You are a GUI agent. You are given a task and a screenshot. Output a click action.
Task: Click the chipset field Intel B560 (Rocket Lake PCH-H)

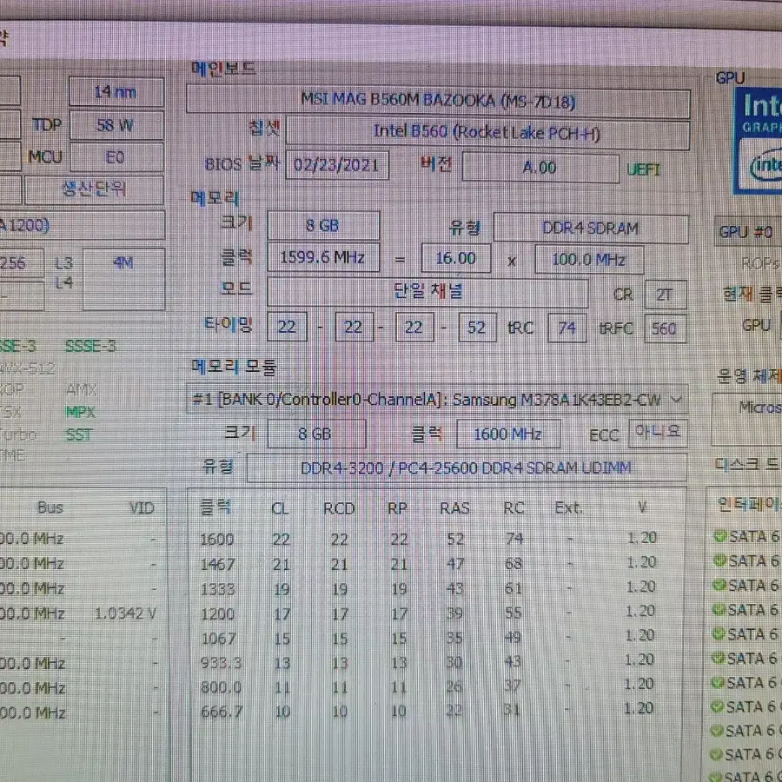(487, 133)
